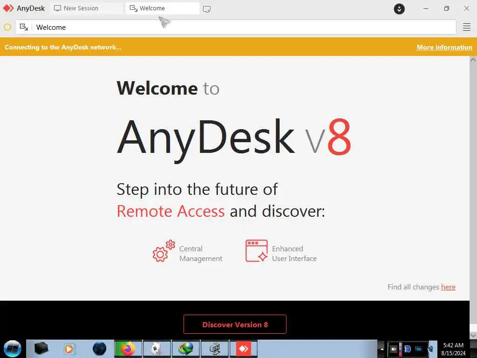Viewport: 477px width, 358px height.
Task: Click the yellow connection status circle
Action: coord(7,27)
